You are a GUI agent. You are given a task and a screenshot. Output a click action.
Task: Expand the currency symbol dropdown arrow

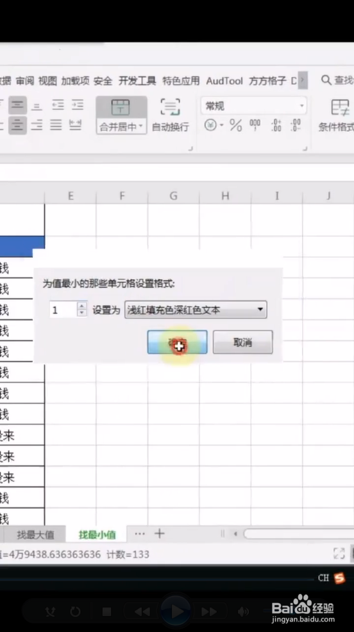click(221, 125)
